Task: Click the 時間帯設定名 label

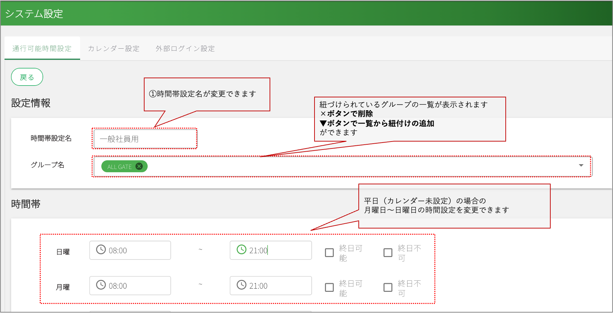Action: click(51, 138)
